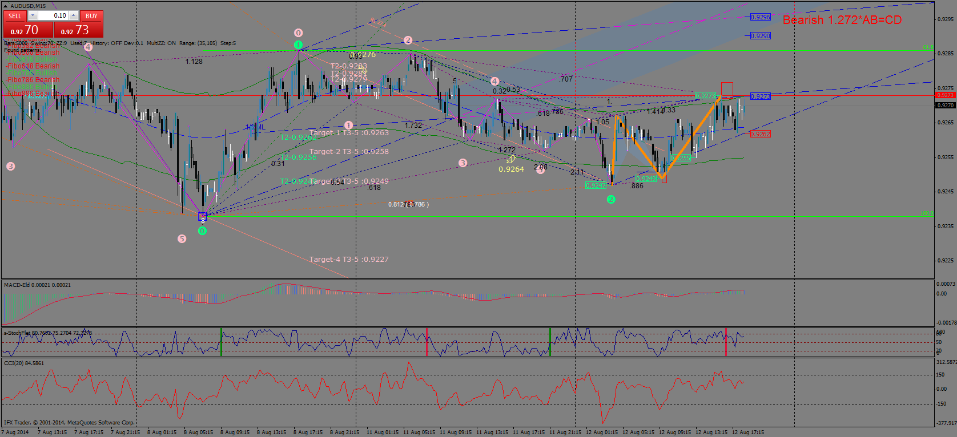Select the blue square marker at chart low

(203, 216)
